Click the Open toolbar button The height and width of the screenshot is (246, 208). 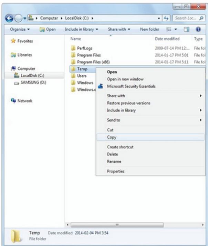point(48,29)
